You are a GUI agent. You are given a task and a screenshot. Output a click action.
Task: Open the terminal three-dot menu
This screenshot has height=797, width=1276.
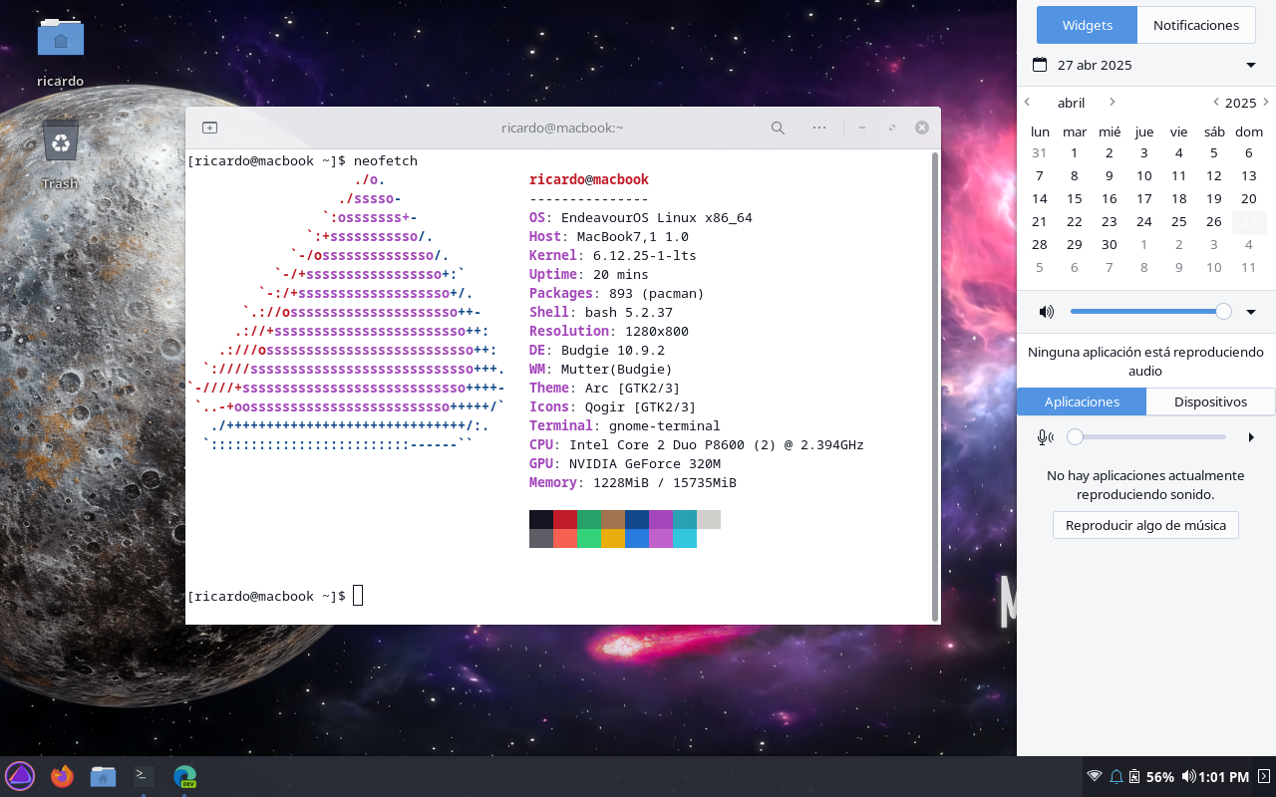tap(819, 128)
